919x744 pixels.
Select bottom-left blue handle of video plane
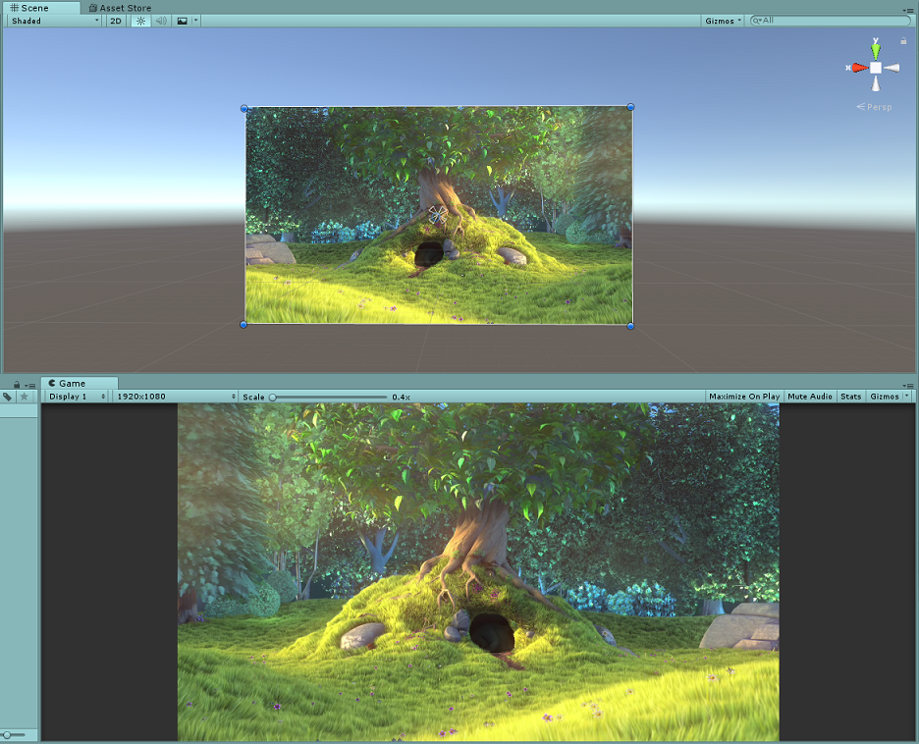[x=243, y=325]
